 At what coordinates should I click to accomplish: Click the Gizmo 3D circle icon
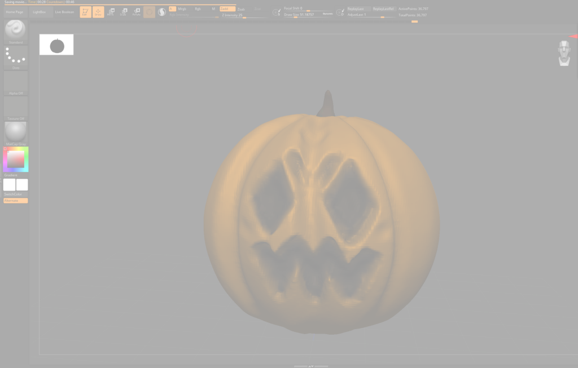(x=149, y=12)
